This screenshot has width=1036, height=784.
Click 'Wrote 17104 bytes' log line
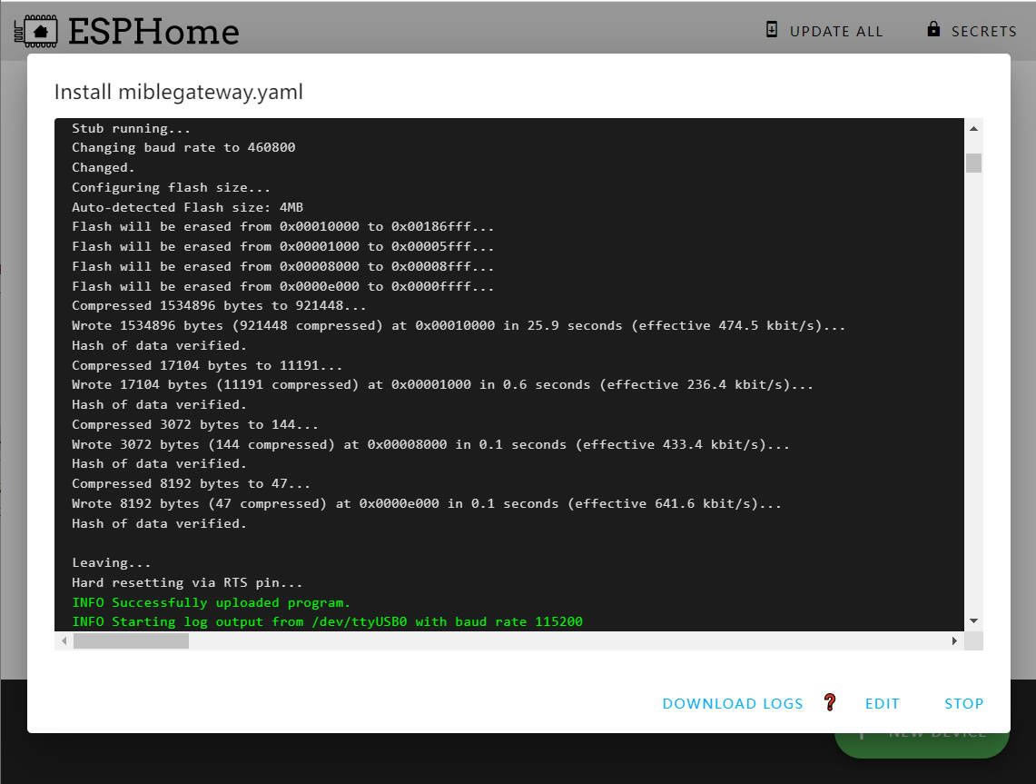pos(443,384)
